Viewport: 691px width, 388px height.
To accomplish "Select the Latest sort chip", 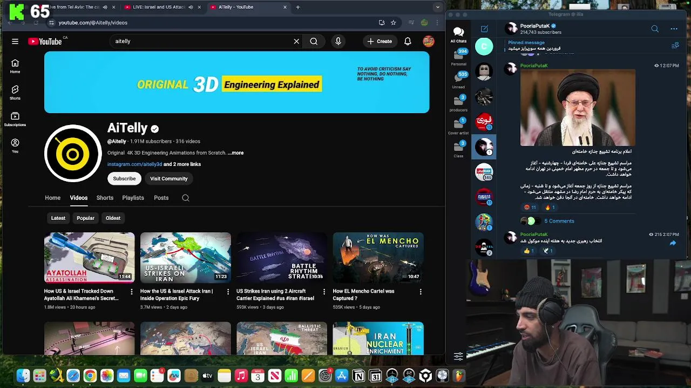I will point(58,218).
